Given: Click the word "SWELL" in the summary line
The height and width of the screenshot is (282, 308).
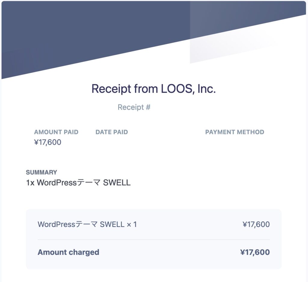Looking at the screenshot, I should click(117, 182).
